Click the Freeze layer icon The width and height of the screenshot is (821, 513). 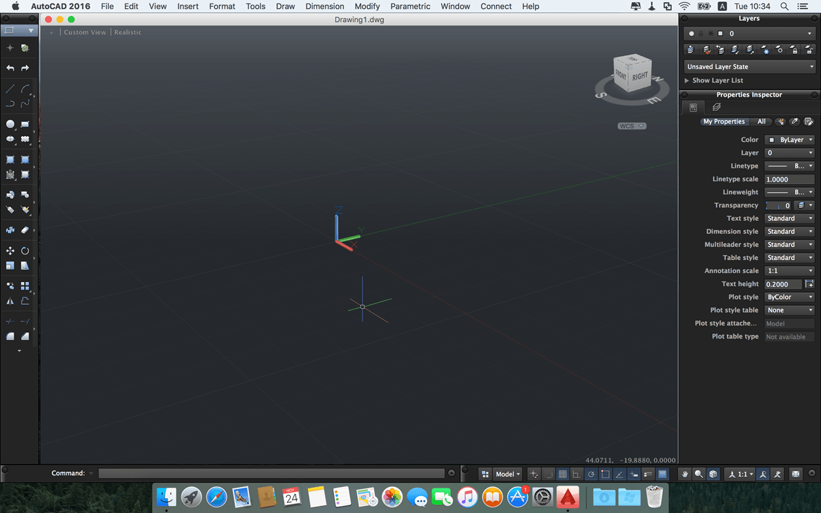(x=764, y=50)
